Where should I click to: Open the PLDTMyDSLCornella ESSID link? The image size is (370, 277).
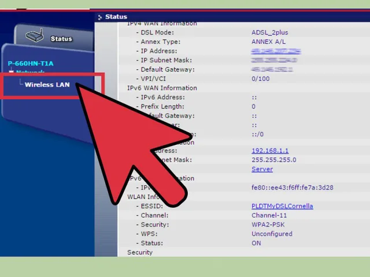tap(282, 206)
